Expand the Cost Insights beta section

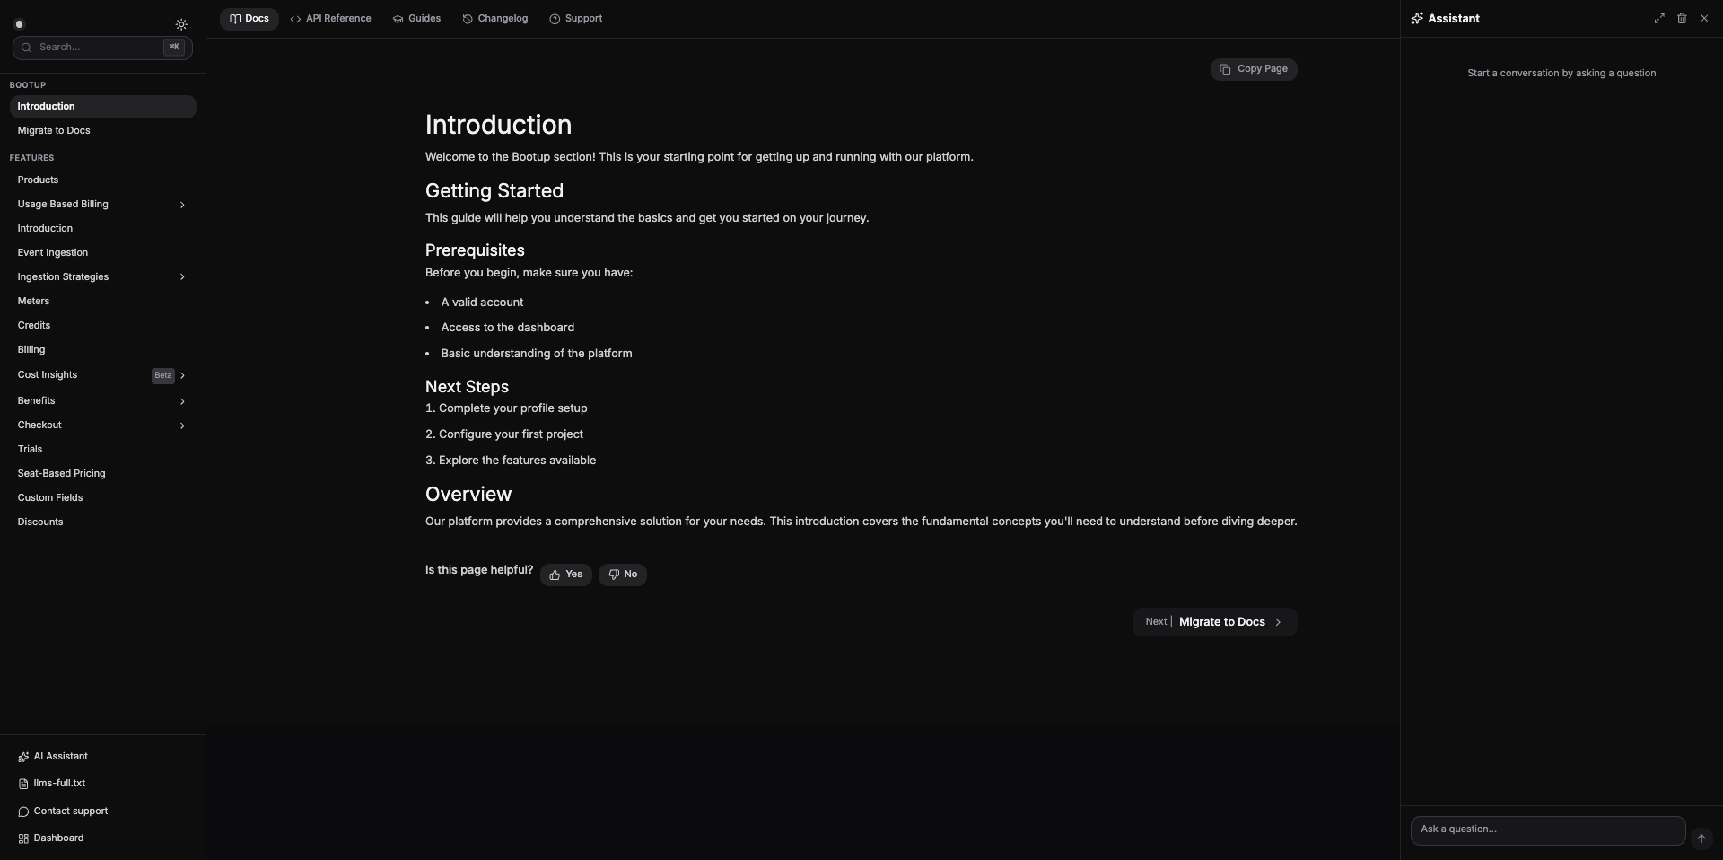[x=182, y=375]
